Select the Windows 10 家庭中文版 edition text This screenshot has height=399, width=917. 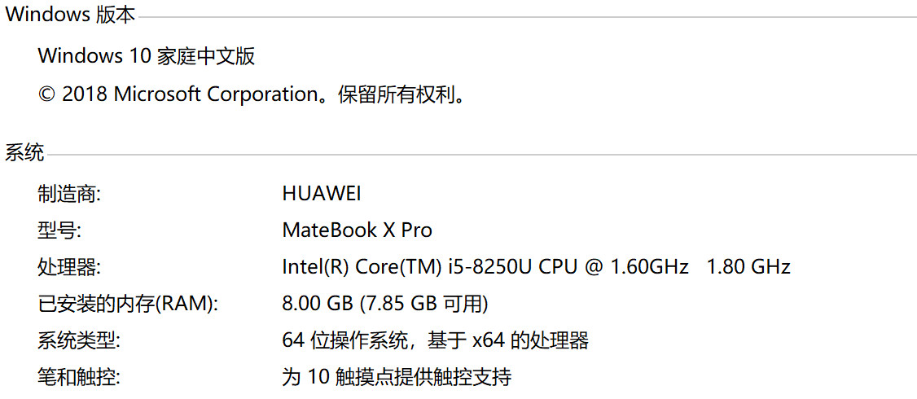pos(147,56)
